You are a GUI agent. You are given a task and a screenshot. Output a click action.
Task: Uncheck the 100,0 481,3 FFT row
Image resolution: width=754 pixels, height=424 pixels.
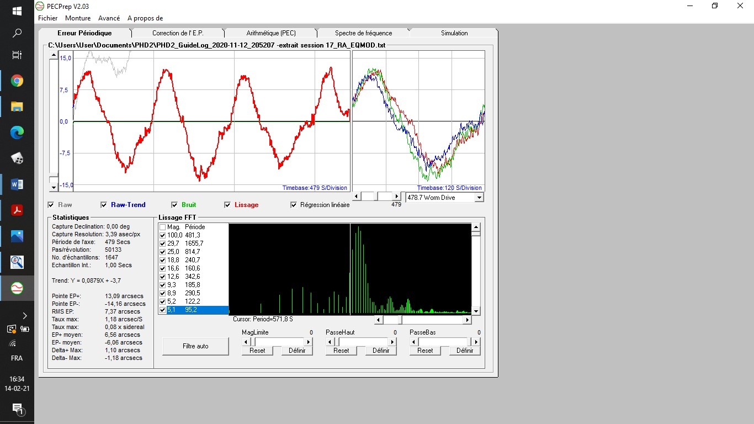pos(162,235)
